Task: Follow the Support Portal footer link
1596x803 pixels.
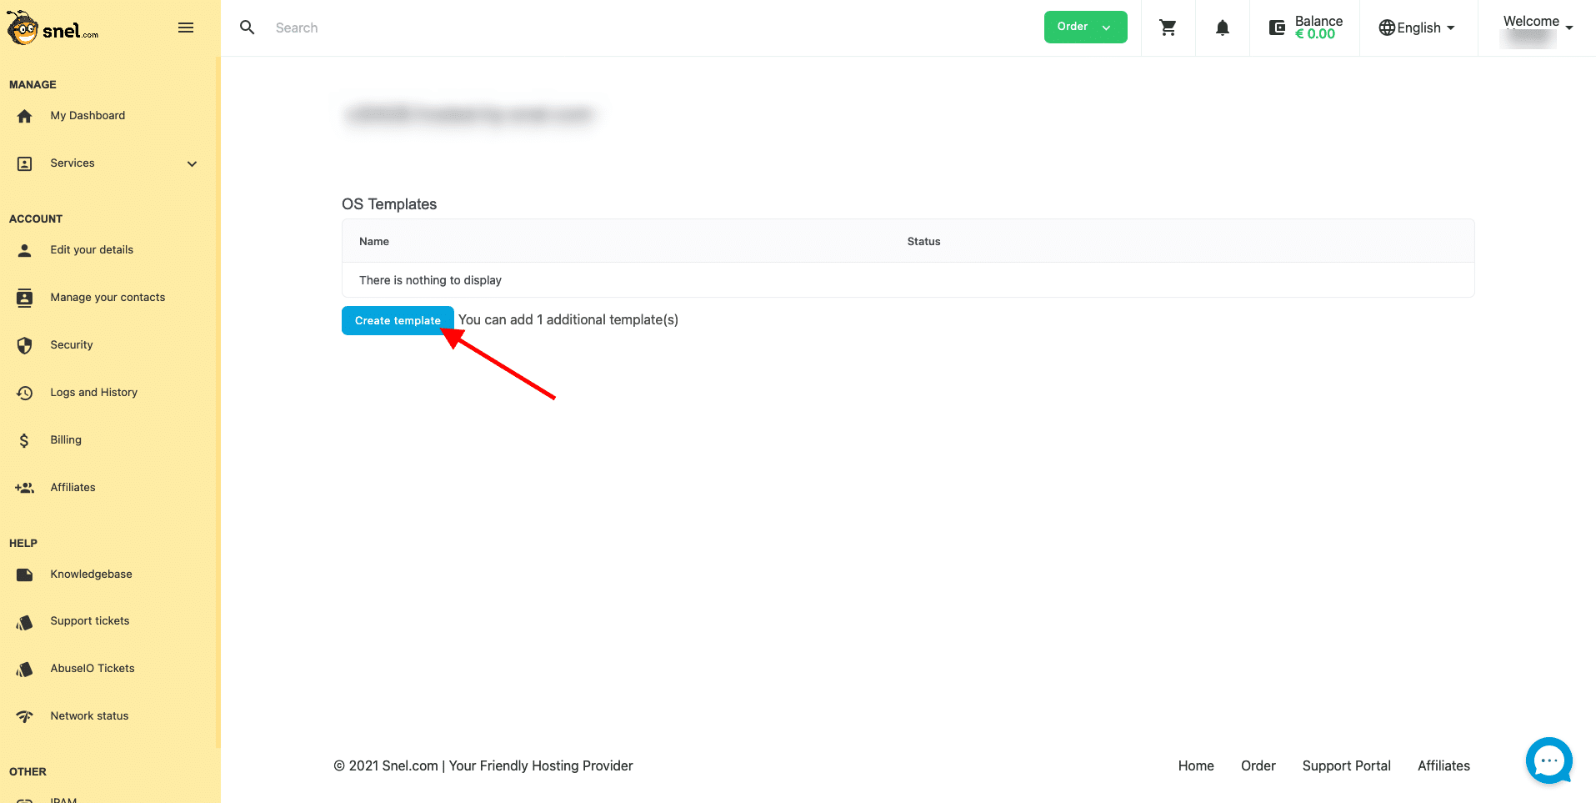Action: click(x=1346, y=765)
